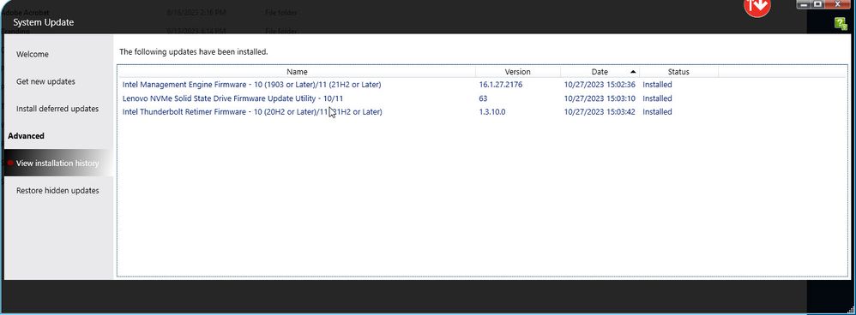Open the Welcome page
Screen dimensions: 856x315
click(33, 55)
